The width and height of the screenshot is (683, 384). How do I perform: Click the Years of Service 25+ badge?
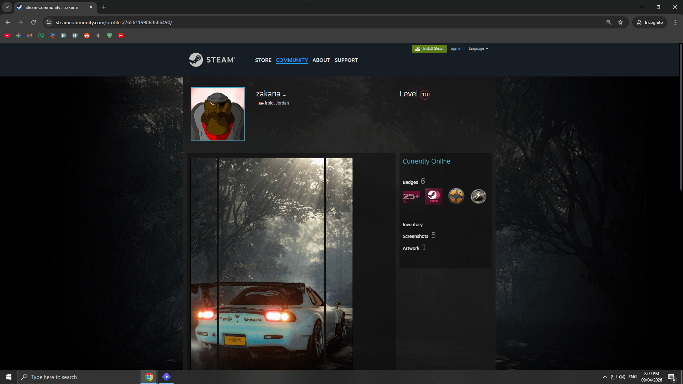coord(411,196)
